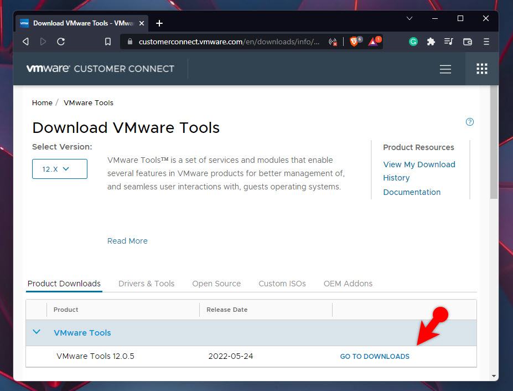Viewport: 513px width, 391px height.
Task: Click the Product Resources heading
Action: tap(418, 147)
